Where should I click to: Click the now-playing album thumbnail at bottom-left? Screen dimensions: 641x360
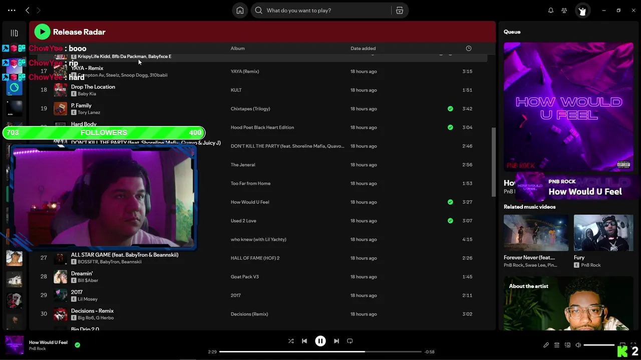tap(14, 345)
